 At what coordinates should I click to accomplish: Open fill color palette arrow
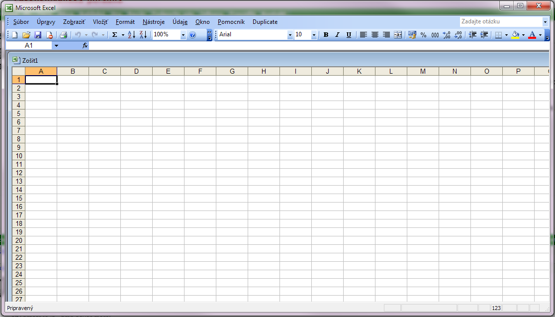point(523,35)
